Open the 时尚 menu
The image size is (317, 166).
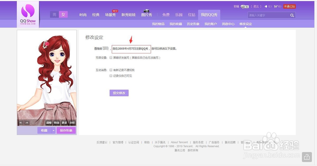pyautogui.click(x=83, y=15)
